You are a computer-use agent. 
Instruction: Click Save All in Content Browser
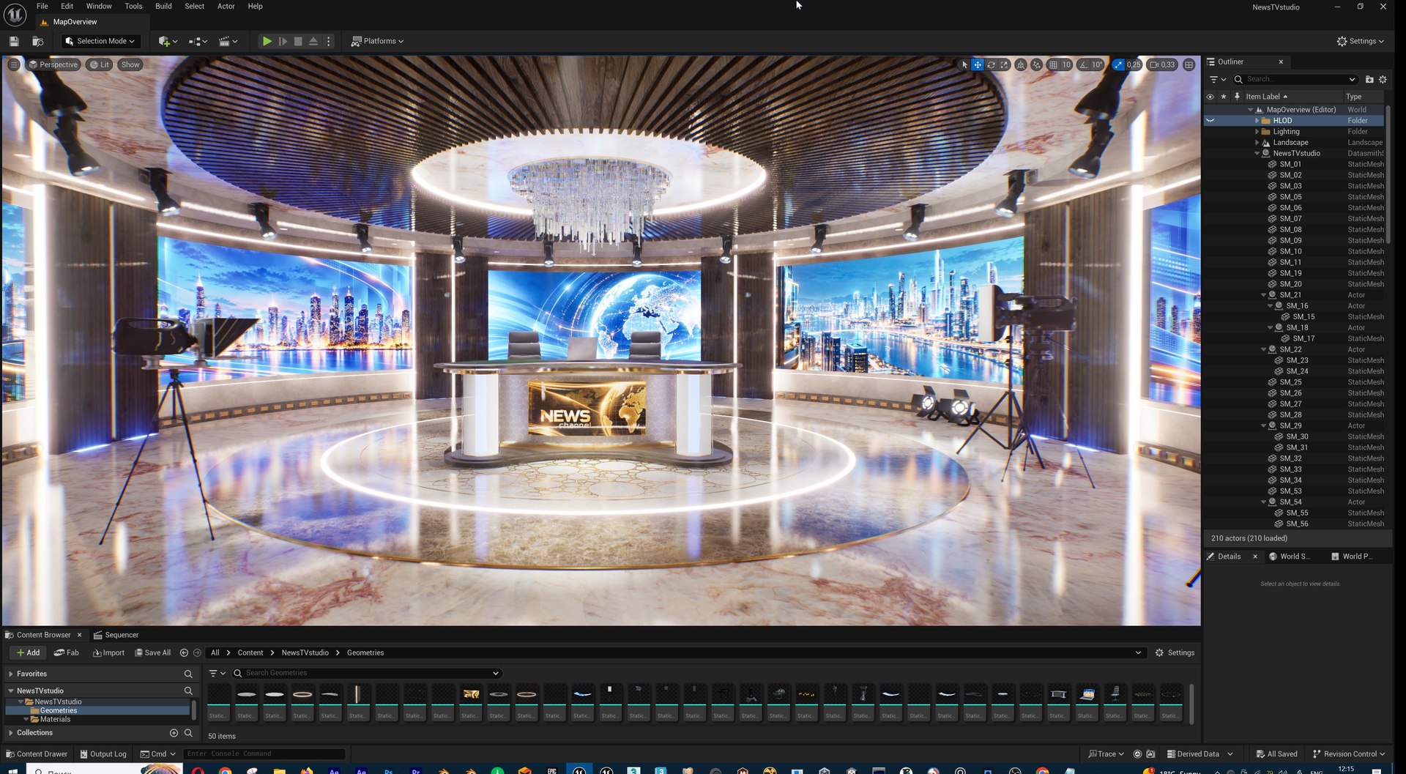[152, 652]
